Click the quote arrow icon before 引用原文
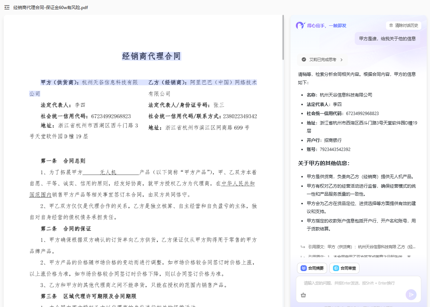430x307 pixels. coord(303,247)
